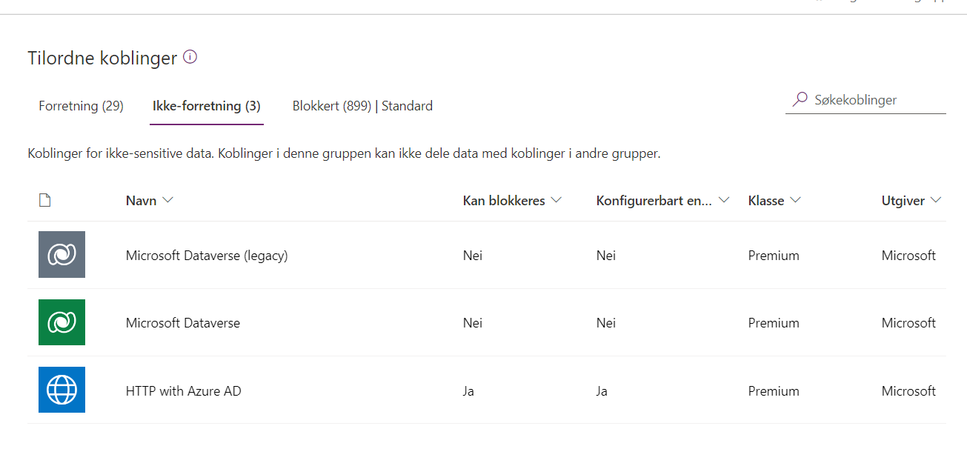Open the Navn column sort dropdown
The image size is (967, 469).
(x=168, y=200)
